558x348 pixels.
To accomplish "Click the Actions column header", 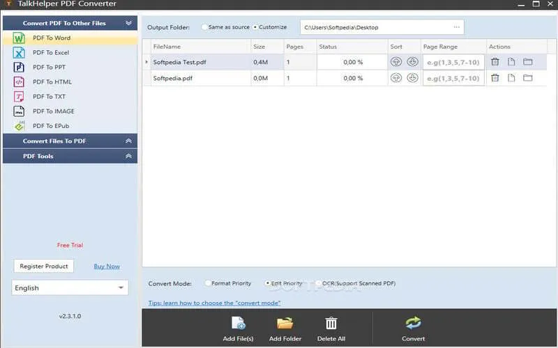I will [517, 47].
